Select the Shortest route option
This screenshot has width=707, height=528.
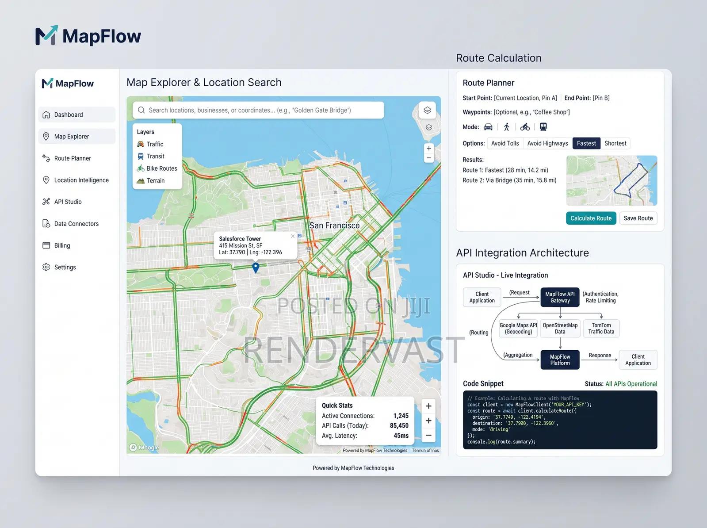click(x=615, y=143)
